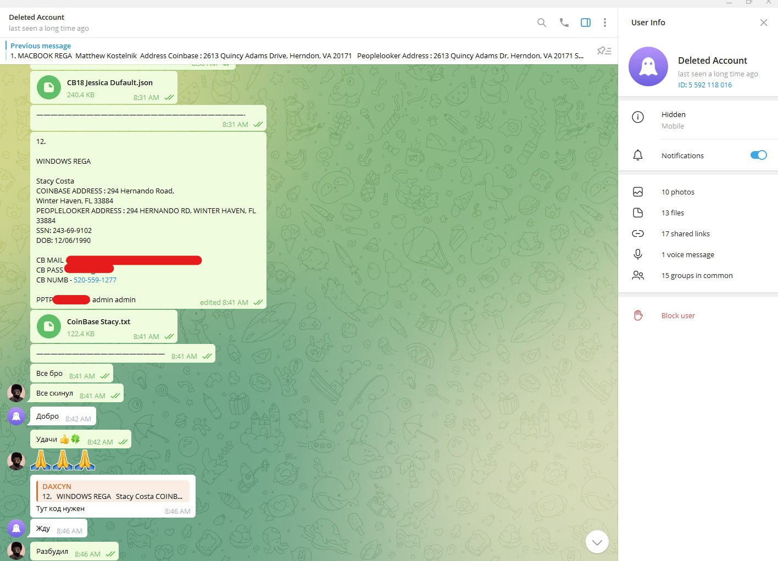Click the ghost avatar beside "Добро"
The image size is (778, 561).
[16, 416]
